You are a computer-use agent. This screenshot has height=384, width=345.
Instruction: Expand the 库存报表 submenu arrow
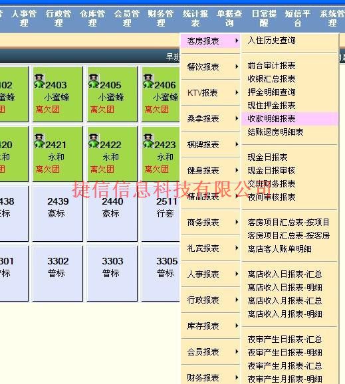coord(237,326)
